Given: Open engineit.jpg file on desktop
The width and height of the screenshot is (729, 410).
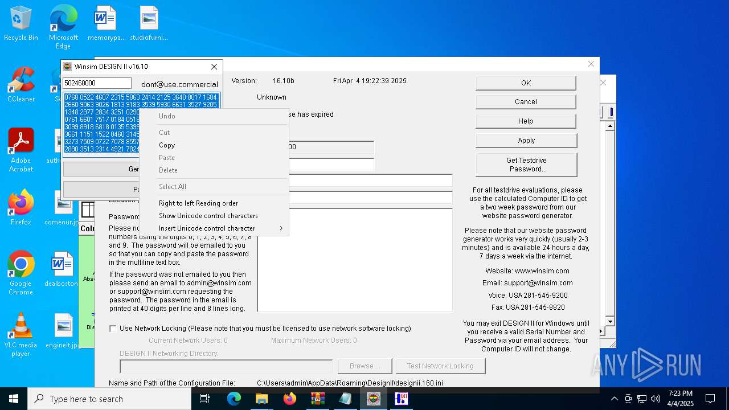Looking at the screenshot, I should (63, 330).
